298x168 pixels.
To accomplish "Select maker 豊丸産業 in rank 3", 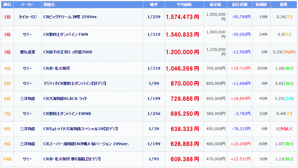I will tap(28, 52).
